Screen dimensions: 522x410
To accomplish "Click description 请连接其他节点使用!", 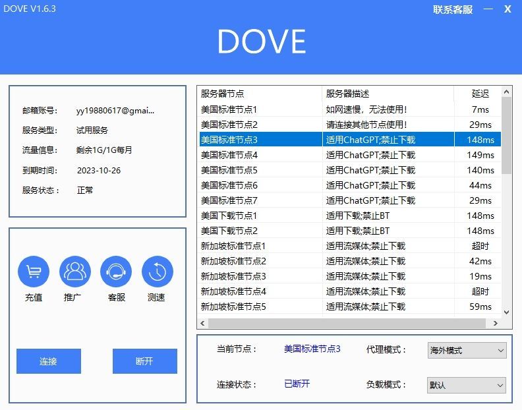I will click(x=366, y=125).
